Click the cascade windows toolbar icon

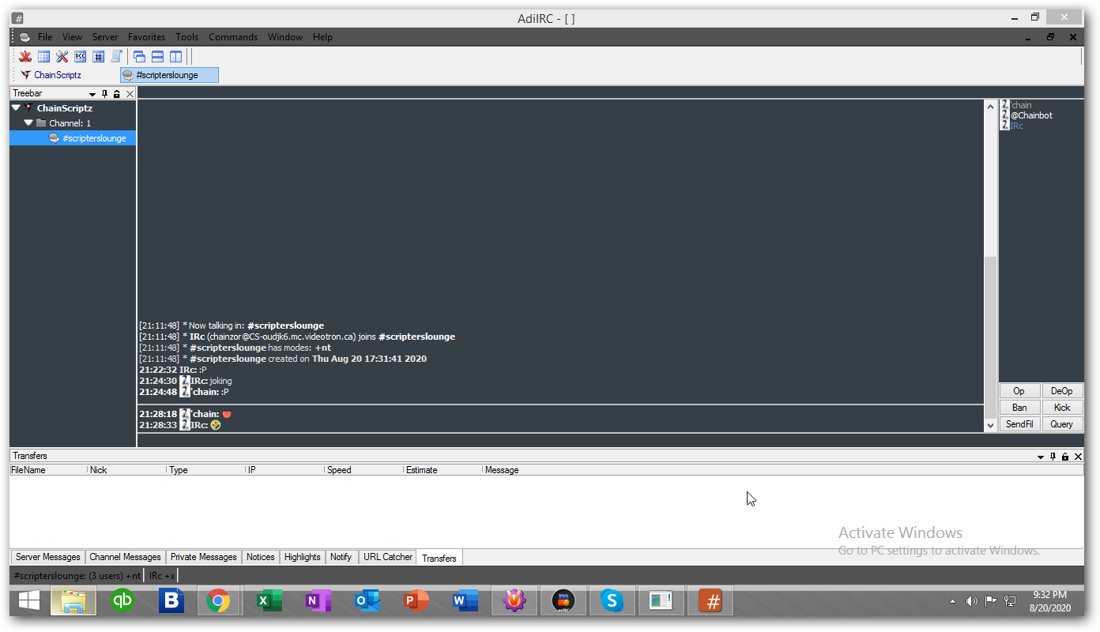[x=139, y=56]
